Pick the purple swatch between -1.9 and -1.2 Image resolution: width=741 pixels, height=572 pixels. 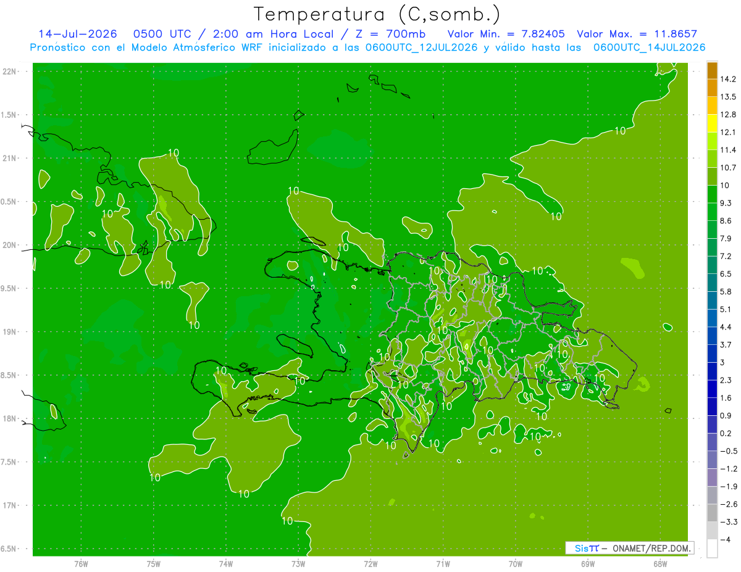[x=712, y=477]
